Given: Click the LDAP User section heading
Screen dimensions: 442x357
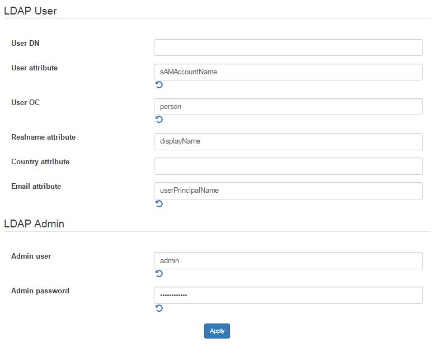Looking at the screenshot, I should 30,11.
